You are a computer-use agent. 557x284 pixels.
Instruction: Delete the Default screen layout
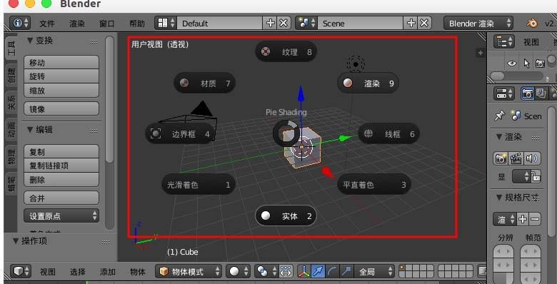pos(283,24)
